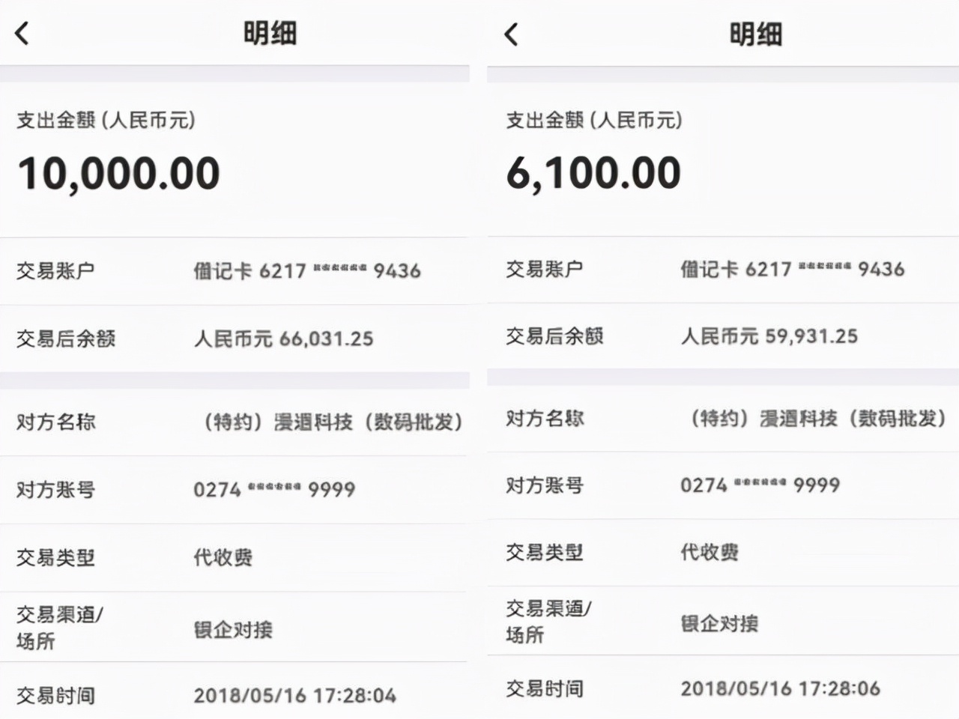Click 代收费 transaction type in right panel

710,553
